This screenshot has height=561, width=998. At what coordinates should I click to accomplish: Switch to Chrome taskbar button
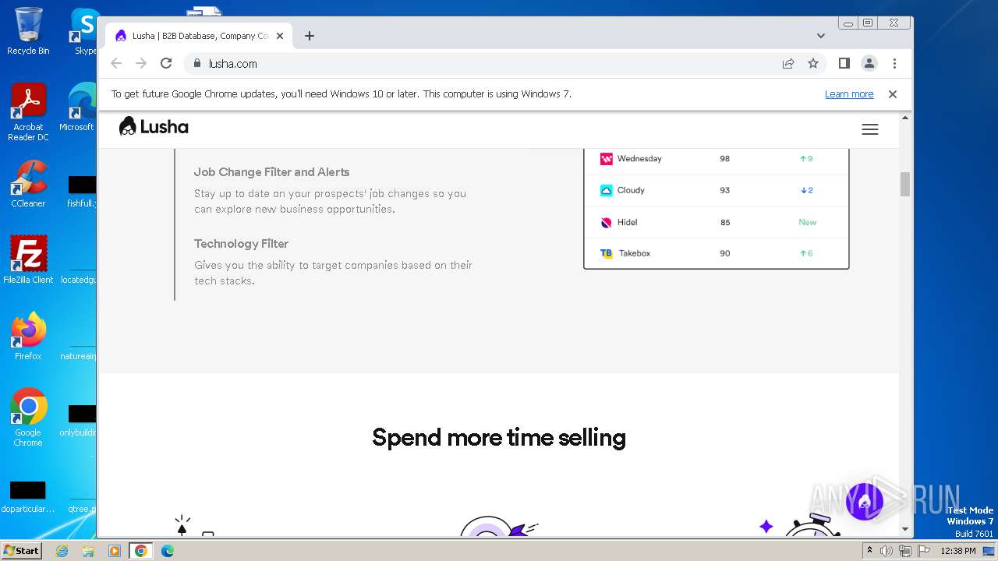tap(141, 551)
